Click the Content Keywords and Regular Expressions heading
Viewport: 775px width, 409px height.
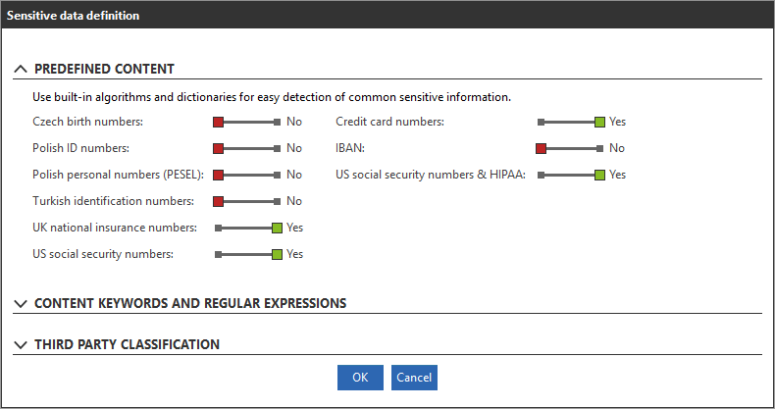click(190, 304)
